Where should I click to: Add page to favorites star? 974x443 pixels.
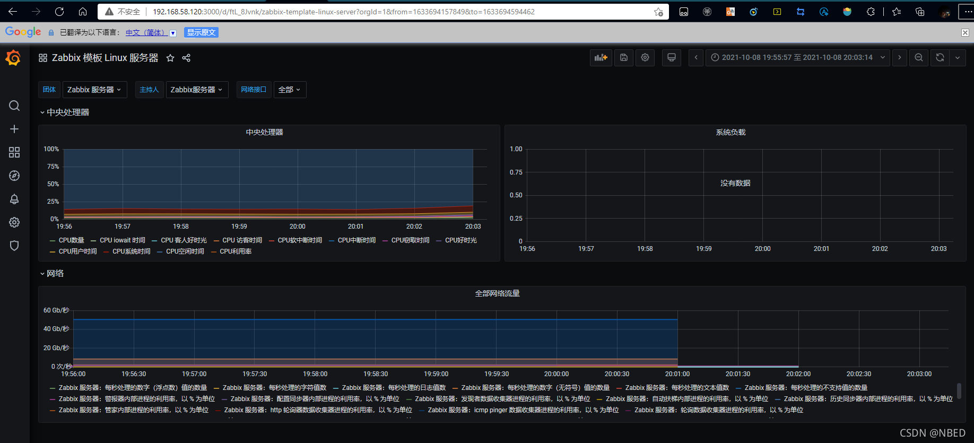click(x=658, y=12)
